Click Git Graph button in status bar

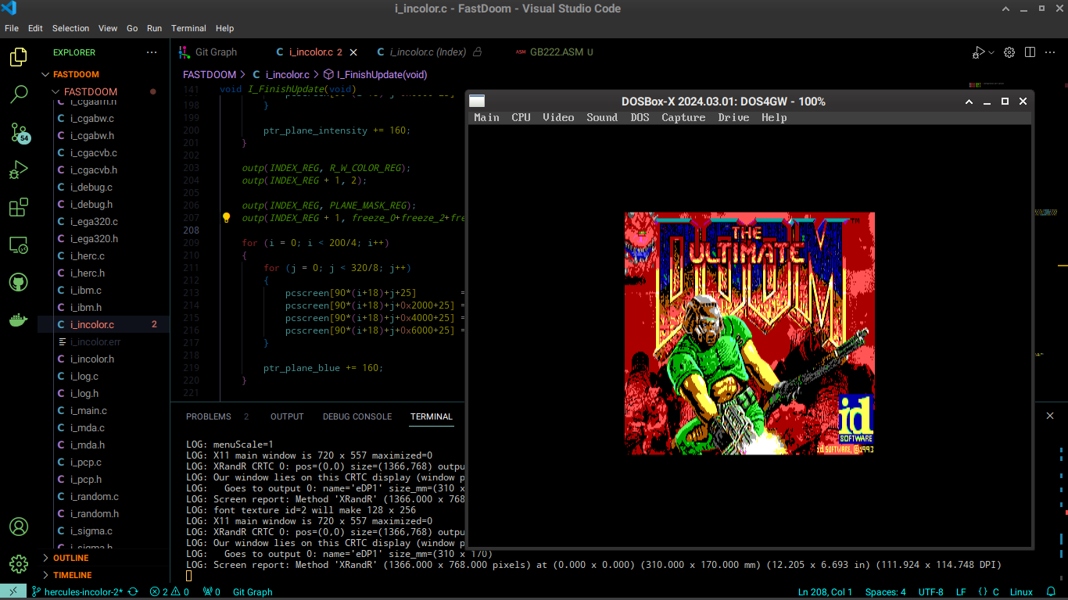253,592
